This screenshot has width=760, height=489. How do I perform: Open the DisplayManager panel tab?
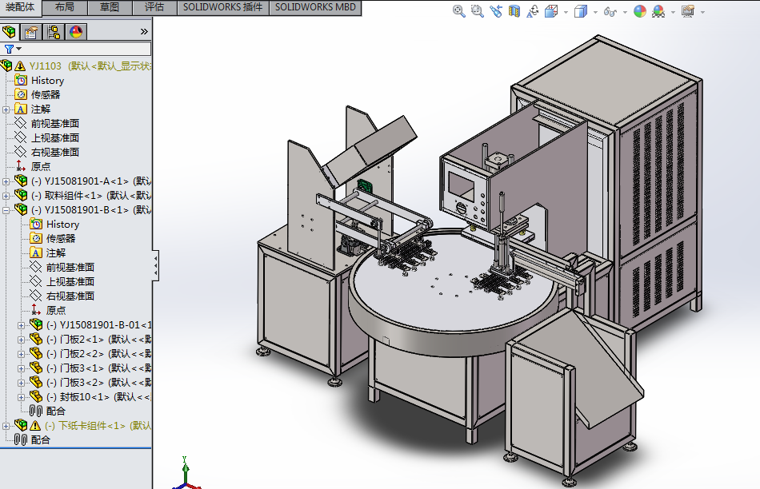[x=76, y=32]
